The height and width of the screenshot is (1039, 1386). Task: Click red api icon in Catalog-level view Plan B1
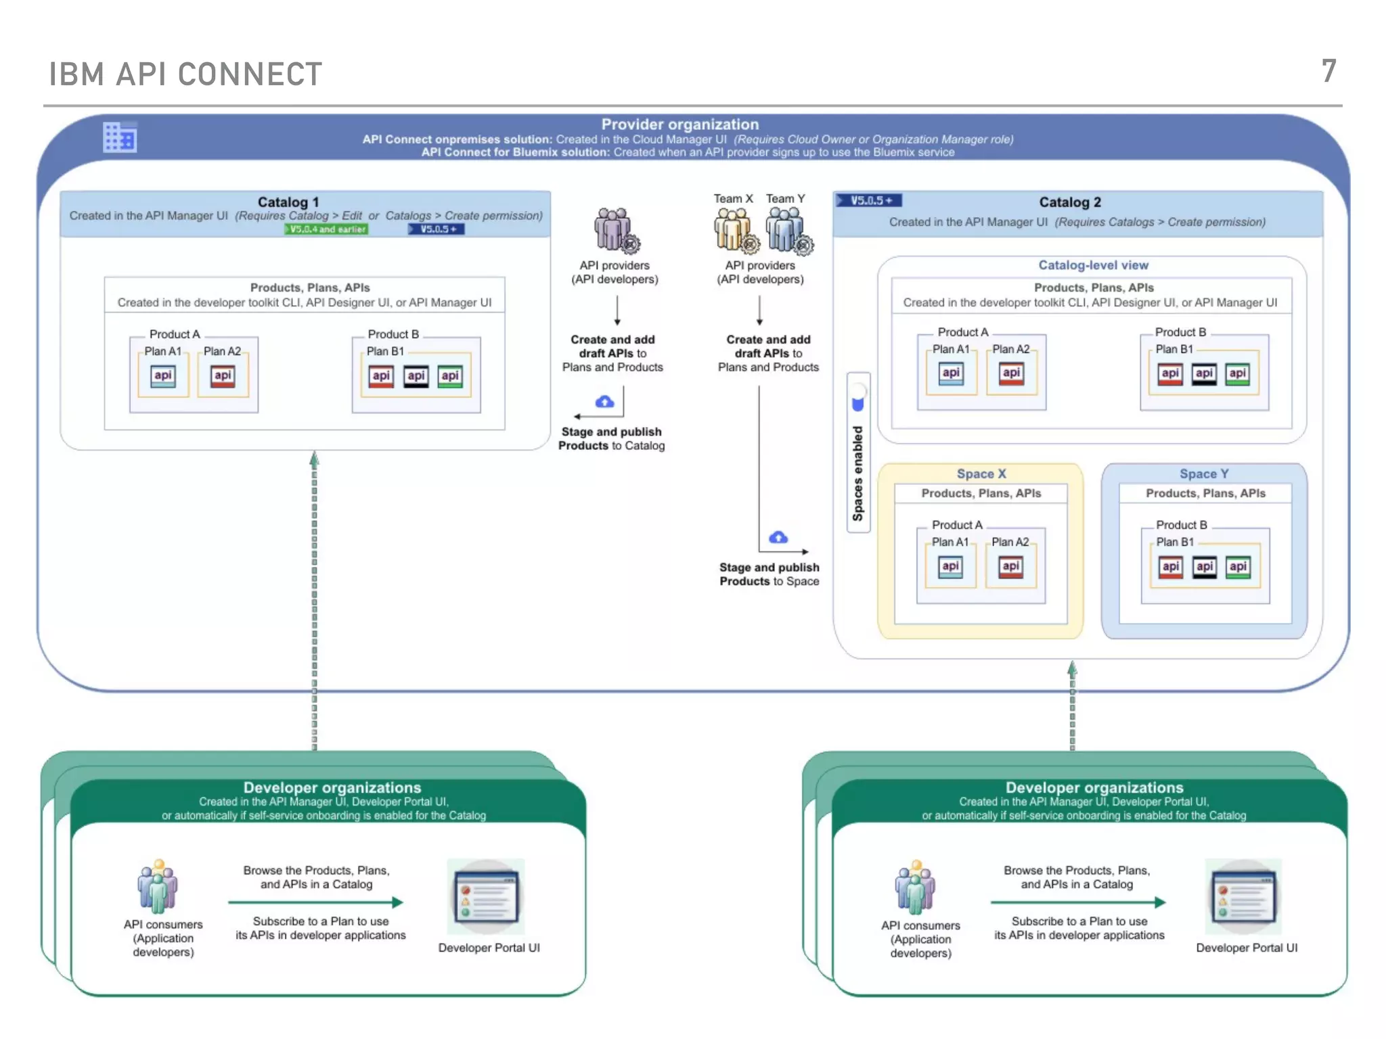[1170, 374]
